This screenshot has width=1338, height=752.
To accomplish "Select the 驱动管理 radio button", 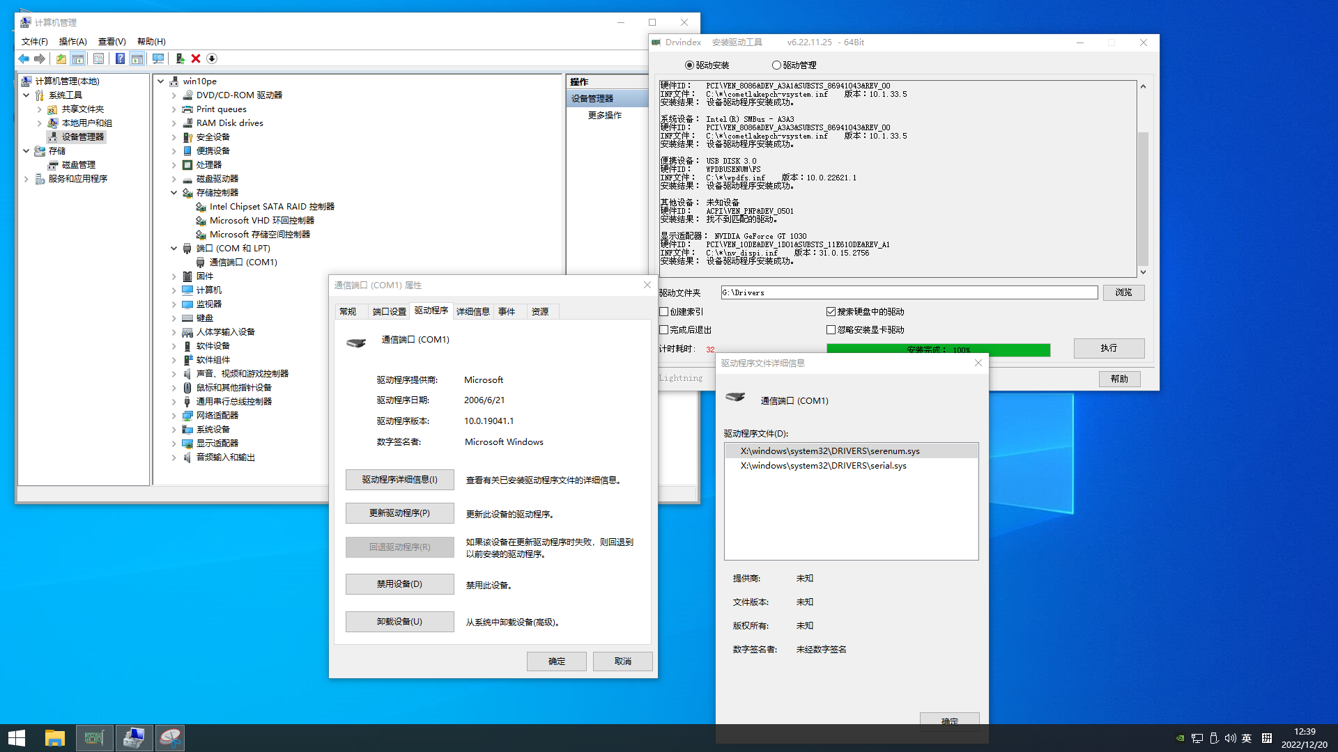I will (776, 65).
